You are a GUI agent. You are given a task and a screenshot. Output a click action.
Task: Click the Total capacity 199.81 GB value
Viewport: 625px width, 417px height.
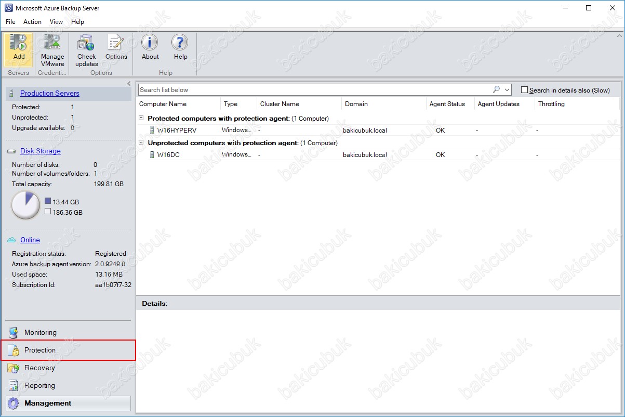tap(109, 184)
